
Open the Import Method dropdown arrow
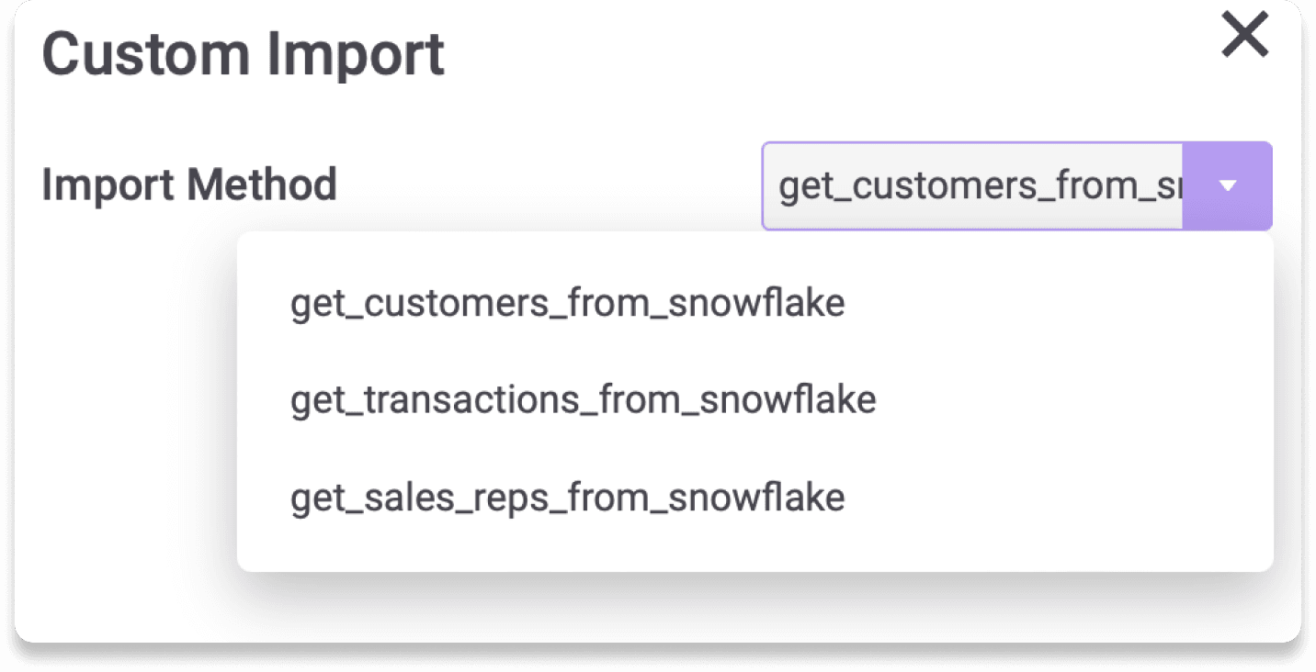click(1229, 185)
